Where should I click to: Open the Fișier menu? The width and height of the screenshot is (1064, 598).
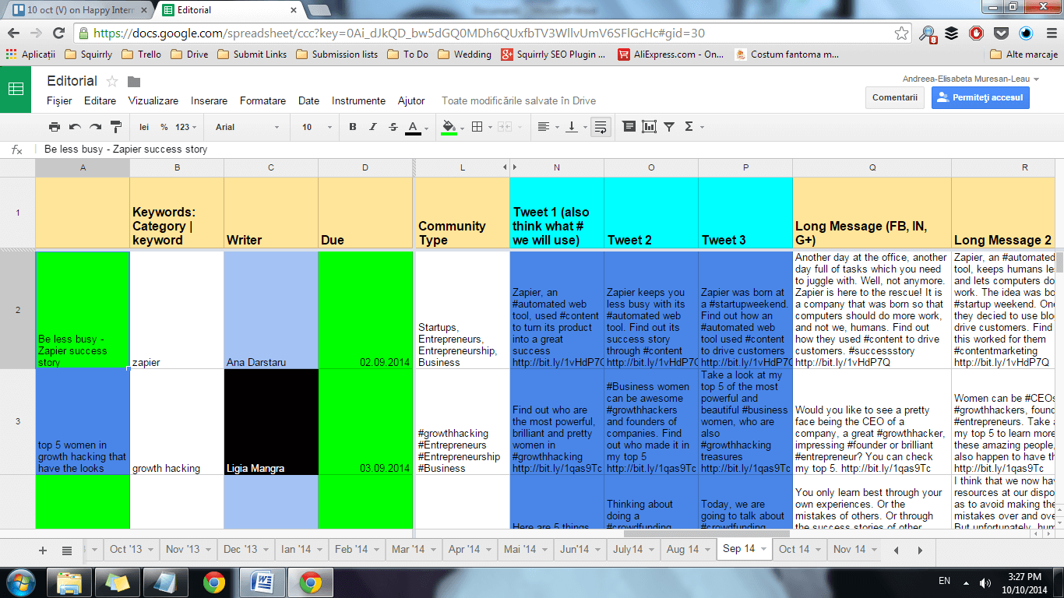pyautogui.click(x=59, y=100)
